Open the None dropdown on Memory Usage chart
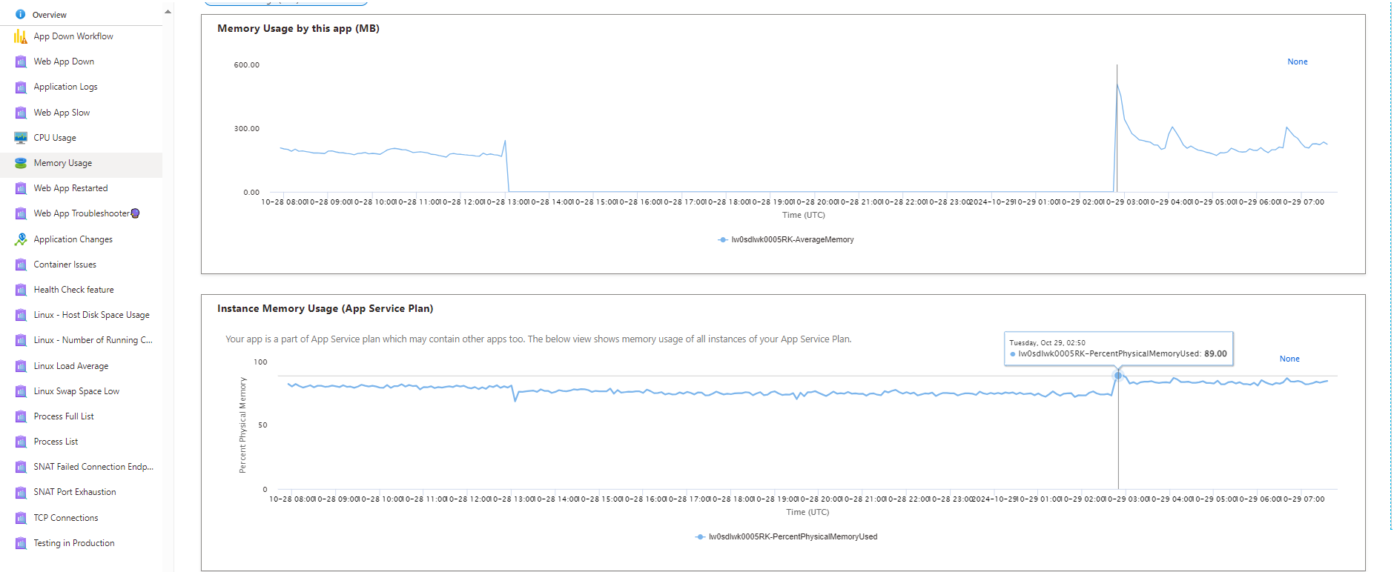 point(1297,61)
